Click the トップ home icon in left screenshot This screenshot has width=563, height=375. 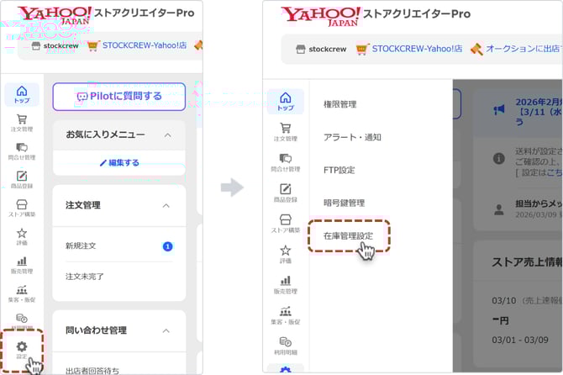point(22,94)
